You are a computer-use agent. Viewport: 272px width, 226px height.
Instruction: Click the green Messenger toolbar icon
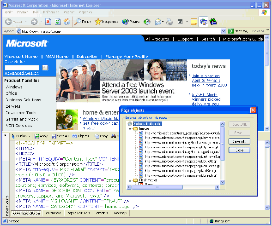coord(213,22)
